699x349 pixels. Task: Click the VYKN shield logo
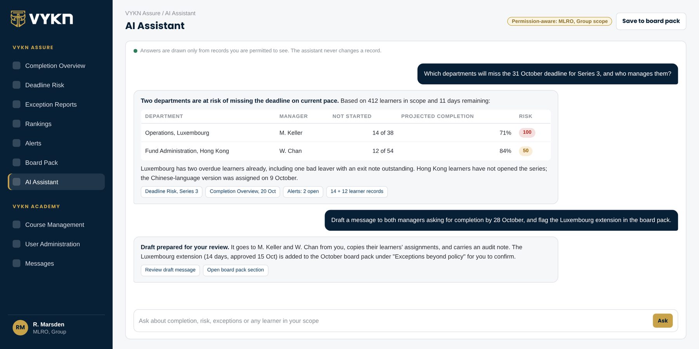18,19
